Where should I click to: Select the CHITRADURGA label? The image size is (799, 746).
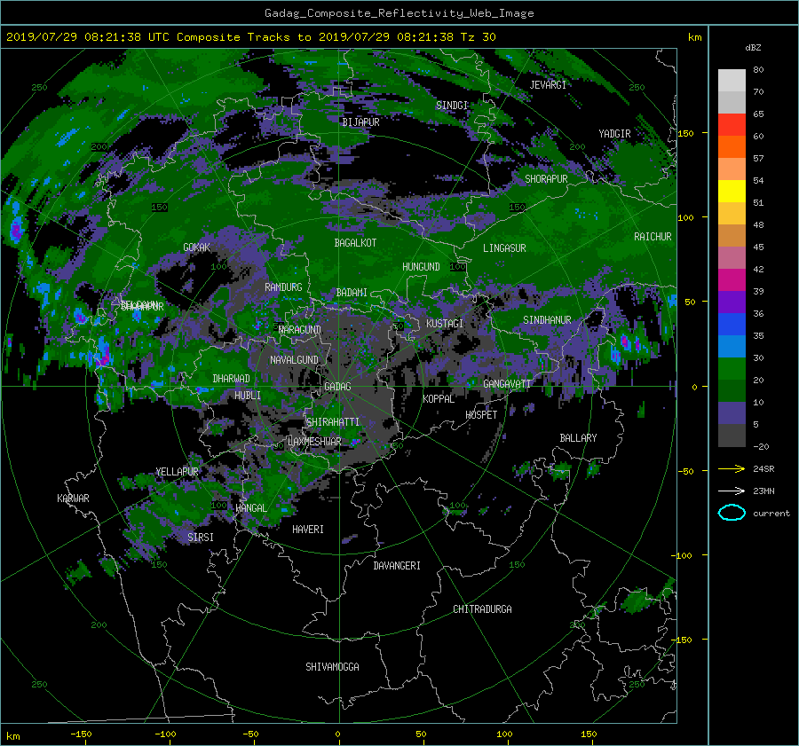point(482,609)
